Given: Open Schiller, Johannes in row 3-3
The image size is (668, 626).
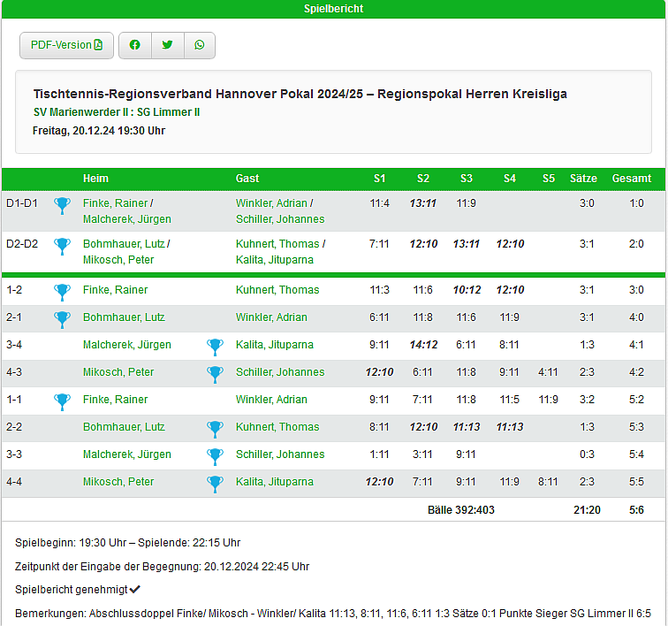Looking at the screenshot, I should [280, 454].
